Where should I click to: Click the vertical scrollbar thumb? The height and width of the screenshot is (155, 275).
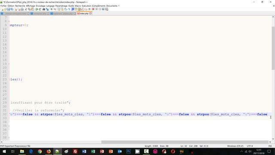(273, 48)
